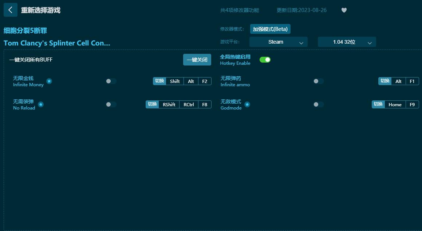Enable the 全局热键启用 hotkey toggle
The height and width of the screenshot is (231, 422).
pos(265,59)
